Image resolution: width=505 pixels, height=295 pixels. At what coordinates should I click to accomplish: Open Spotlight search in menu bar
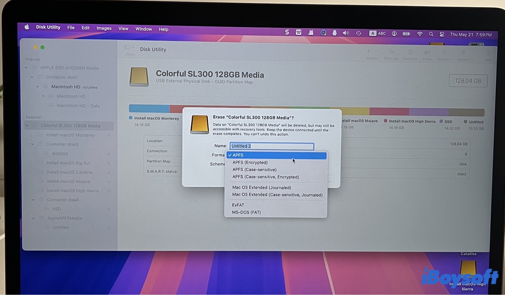coord(431,34)
